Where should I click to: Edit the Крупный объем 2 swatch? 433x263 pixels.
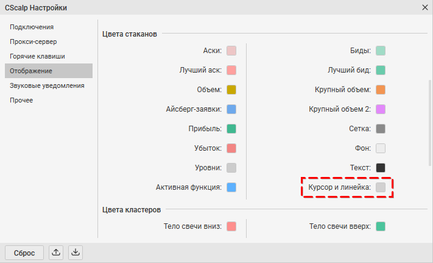[381, 109]
